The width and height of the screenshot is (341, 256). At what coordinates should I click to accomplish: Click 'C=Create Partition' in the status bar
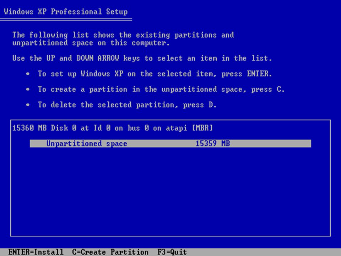(x=110, y=252)
